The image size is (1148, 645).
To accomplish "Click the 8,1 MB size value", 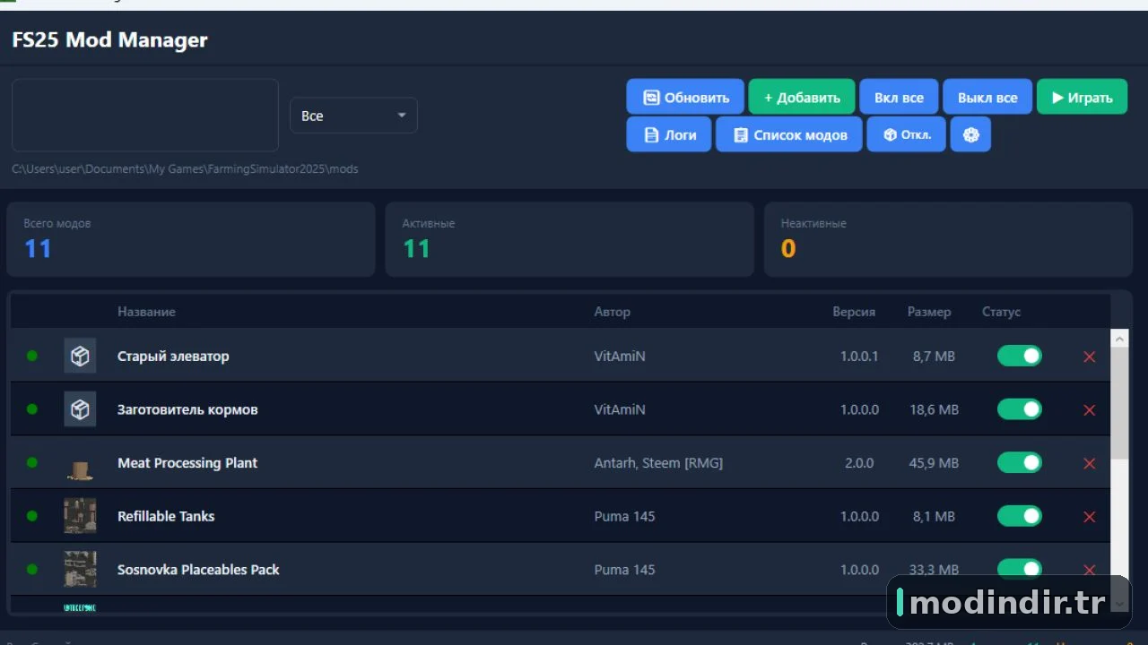I will tap(934, 516).
